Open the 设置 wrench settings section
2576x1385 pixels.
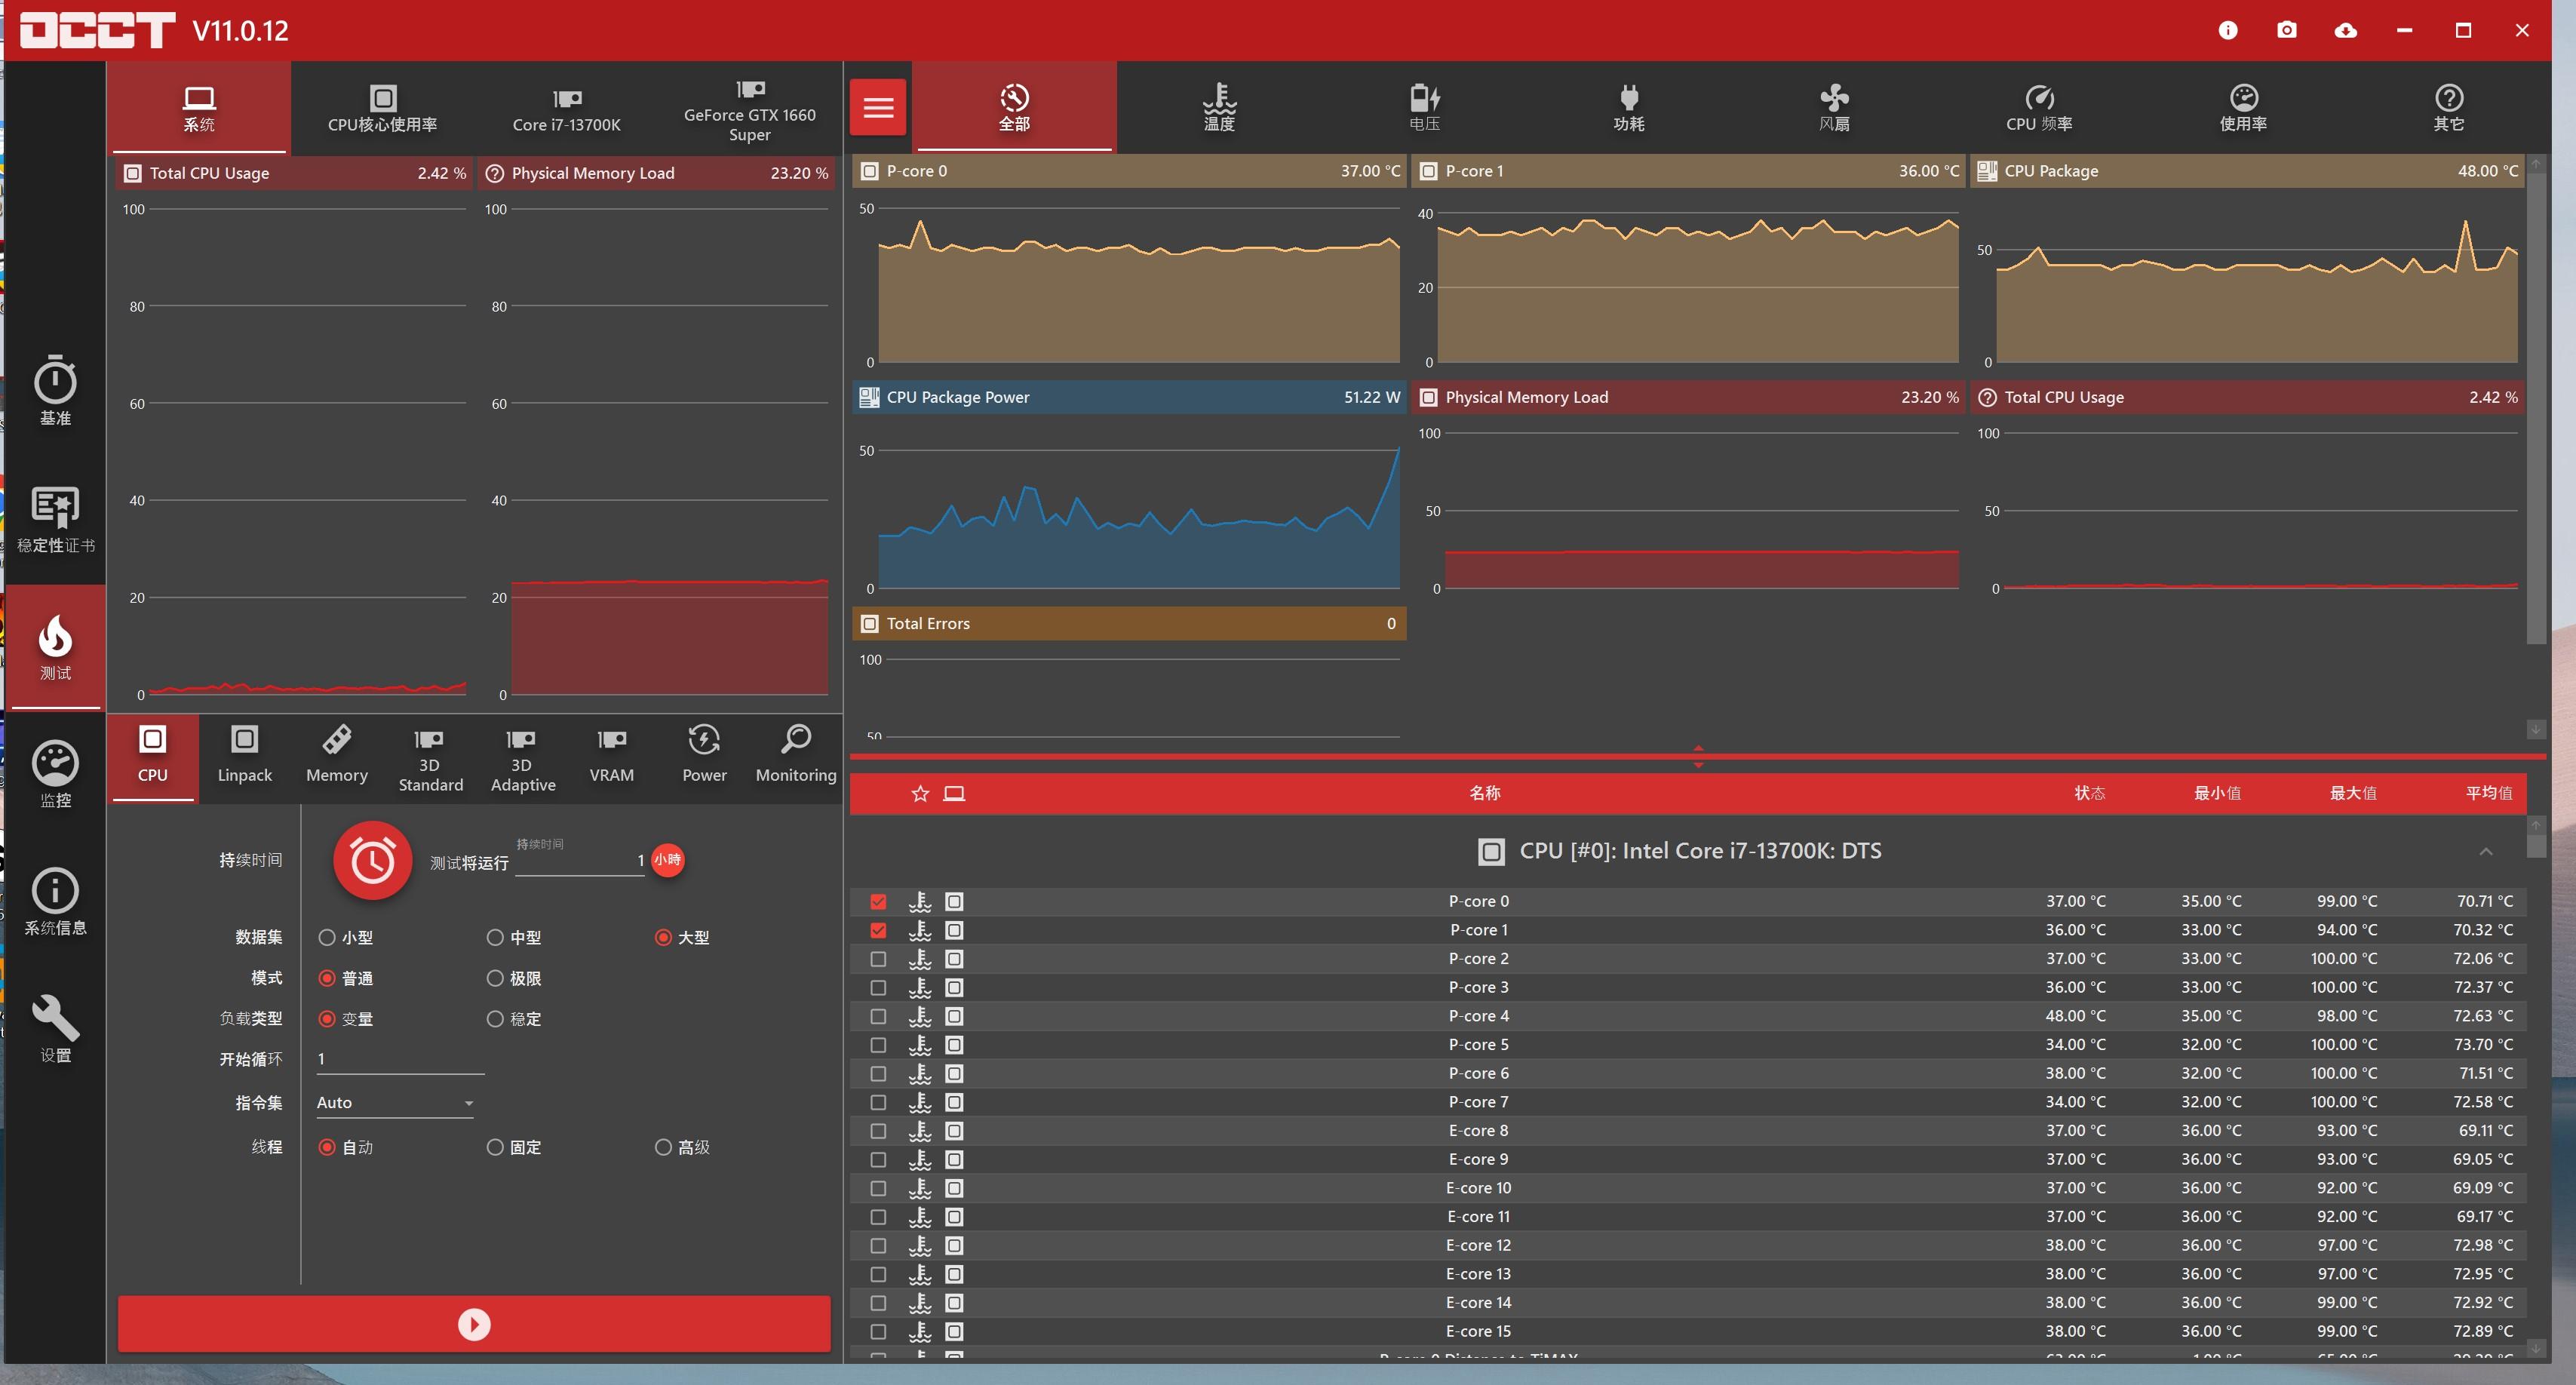(x=55, y=1028)
